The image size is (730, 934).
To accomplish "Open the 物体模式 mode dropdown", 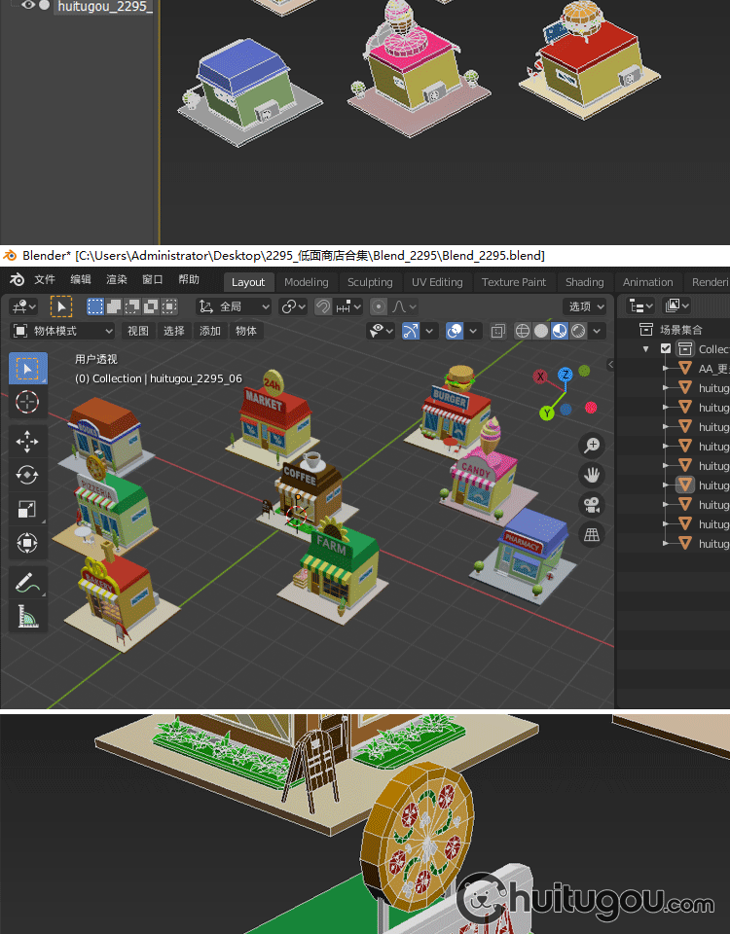I will point(62,331).
